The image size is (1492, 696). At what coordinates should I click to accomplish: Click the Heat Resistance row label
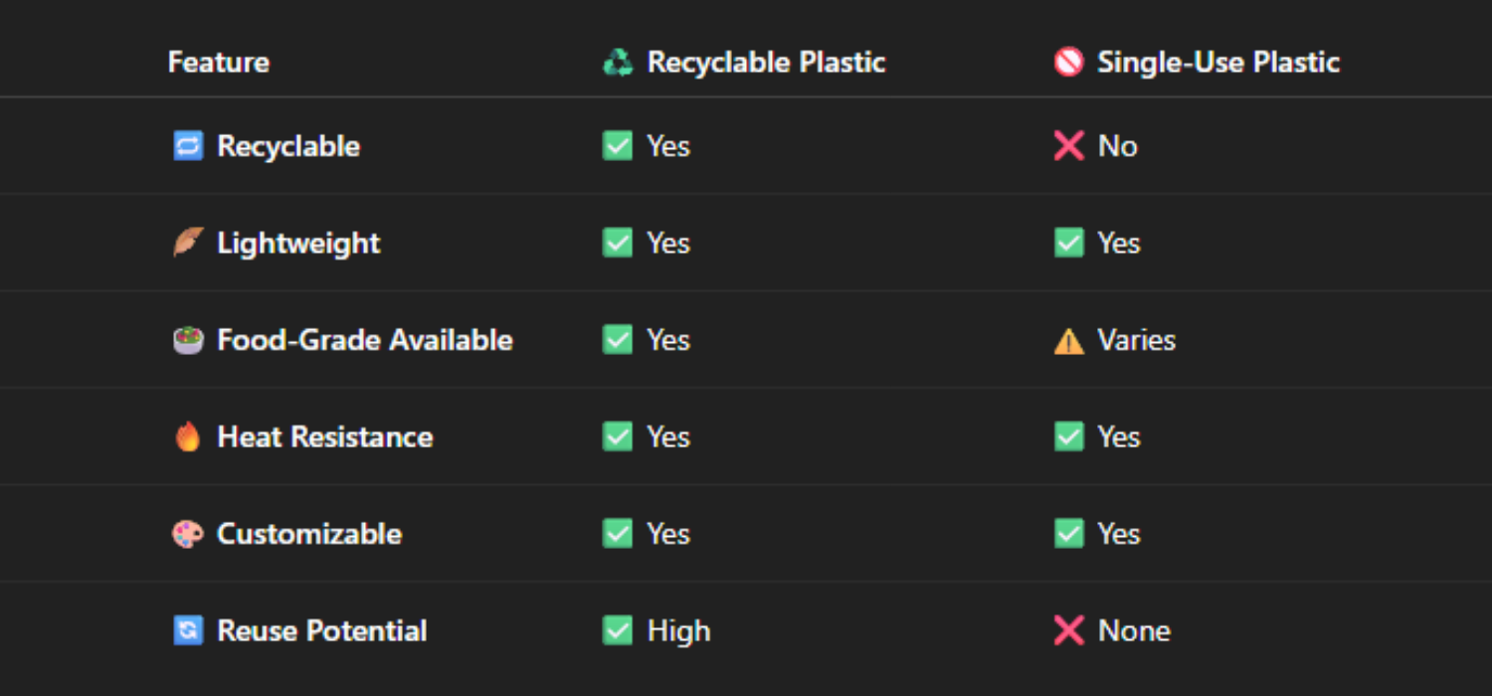[x=325, y=436]
